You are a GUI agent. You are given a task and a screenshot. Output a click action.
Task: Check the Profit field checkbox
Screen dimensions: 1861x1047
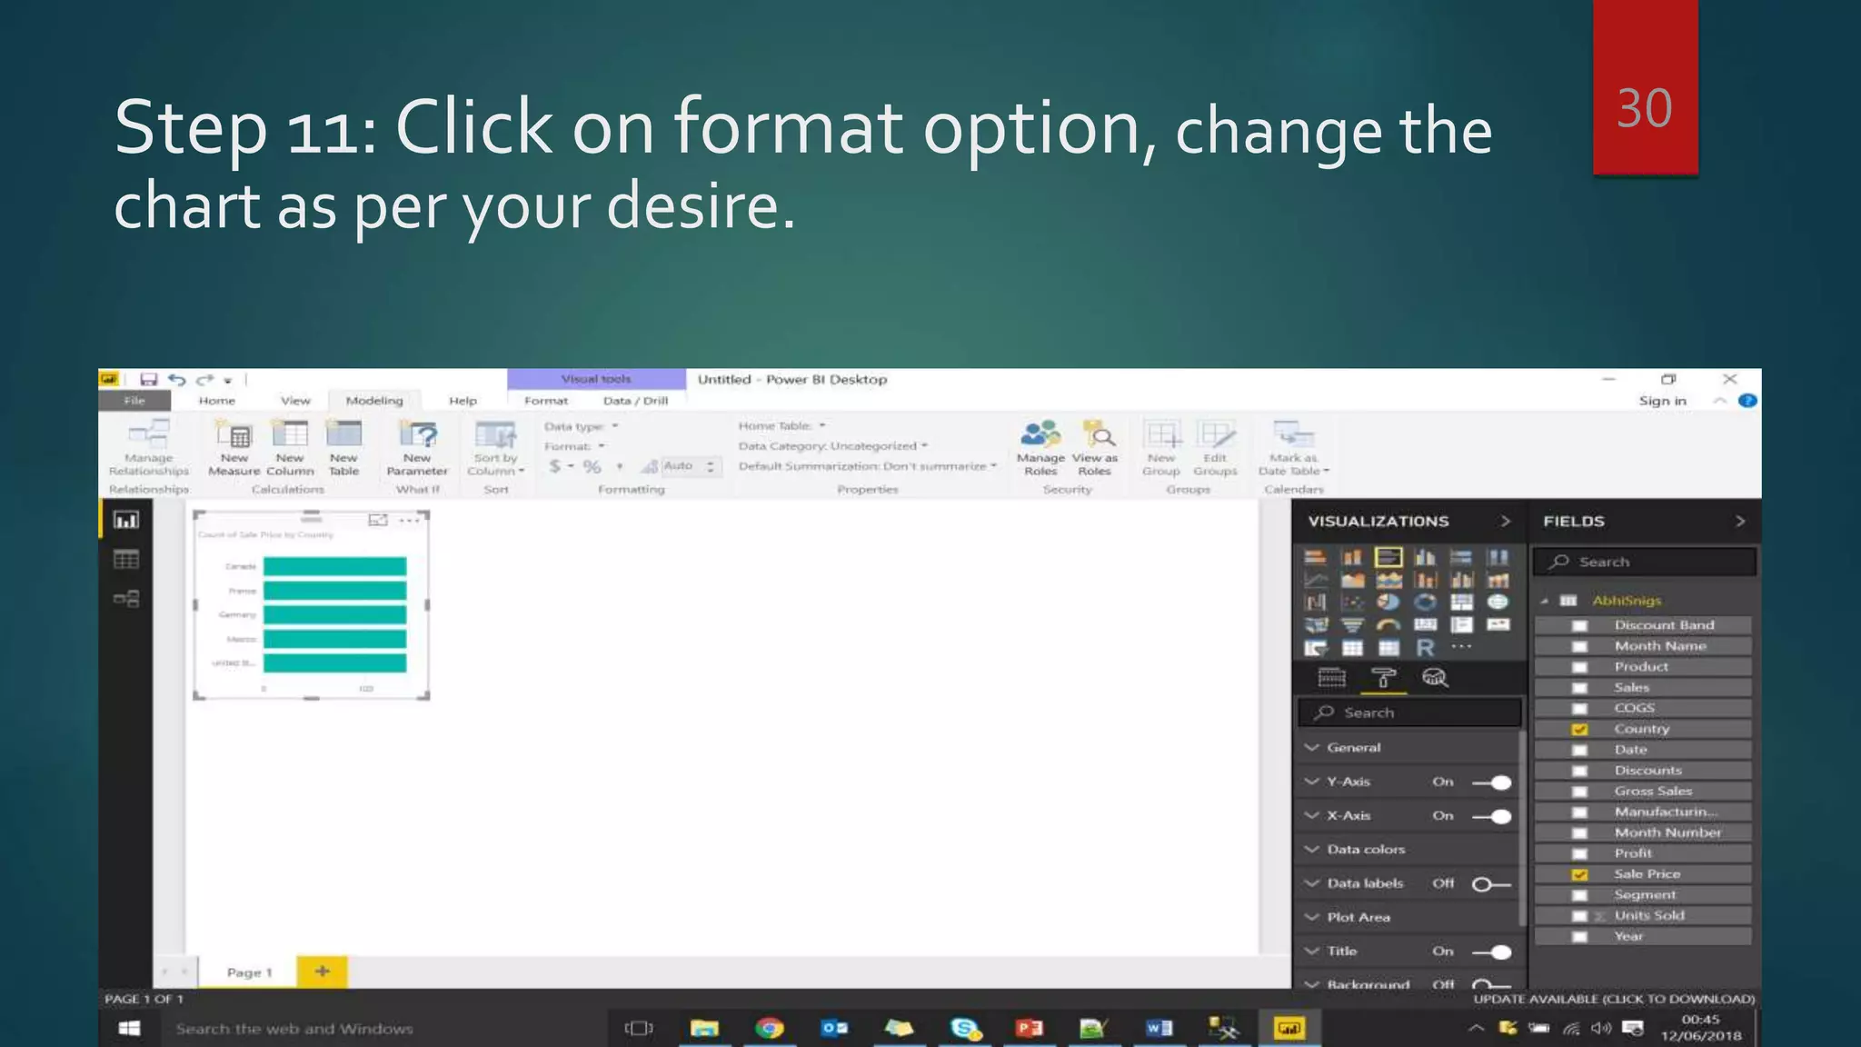click(1579, 853)
